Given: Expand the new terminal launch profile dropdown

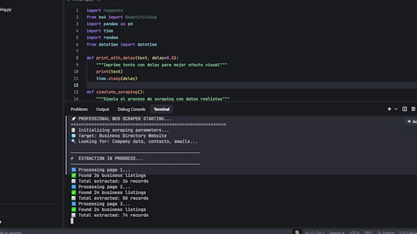Looking at the screenshot, I should point(396,109).
